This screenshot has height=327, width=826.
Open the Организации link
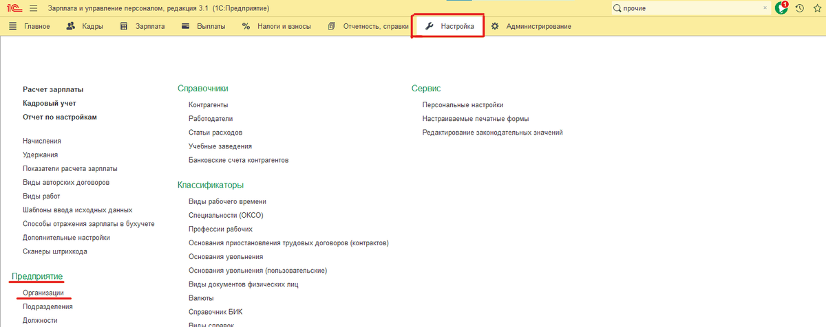[x=43, y=293]
